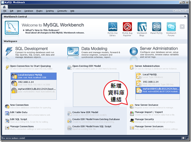Click the status text New server instance created
The width and height of the screenshot is (191, 142).
pyautogui.click(x=13, y=138)
